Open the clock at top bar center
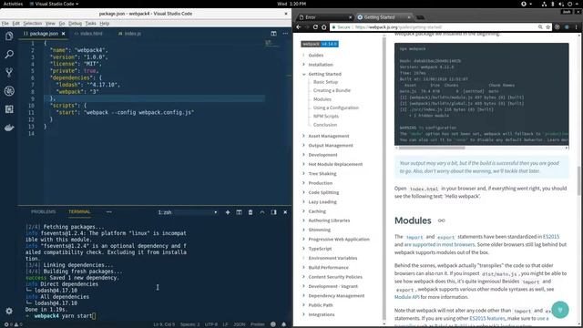583x328 pixels. [291, 4]
